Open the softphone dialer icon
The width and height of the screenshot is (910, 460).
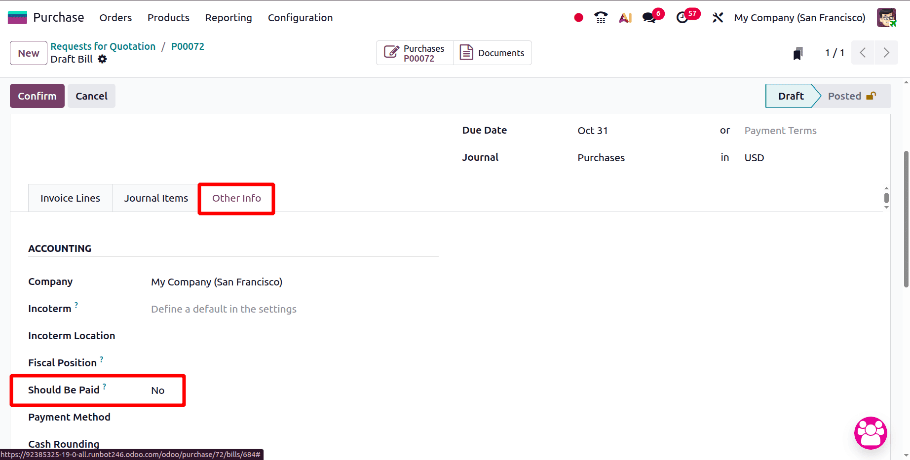601,17
